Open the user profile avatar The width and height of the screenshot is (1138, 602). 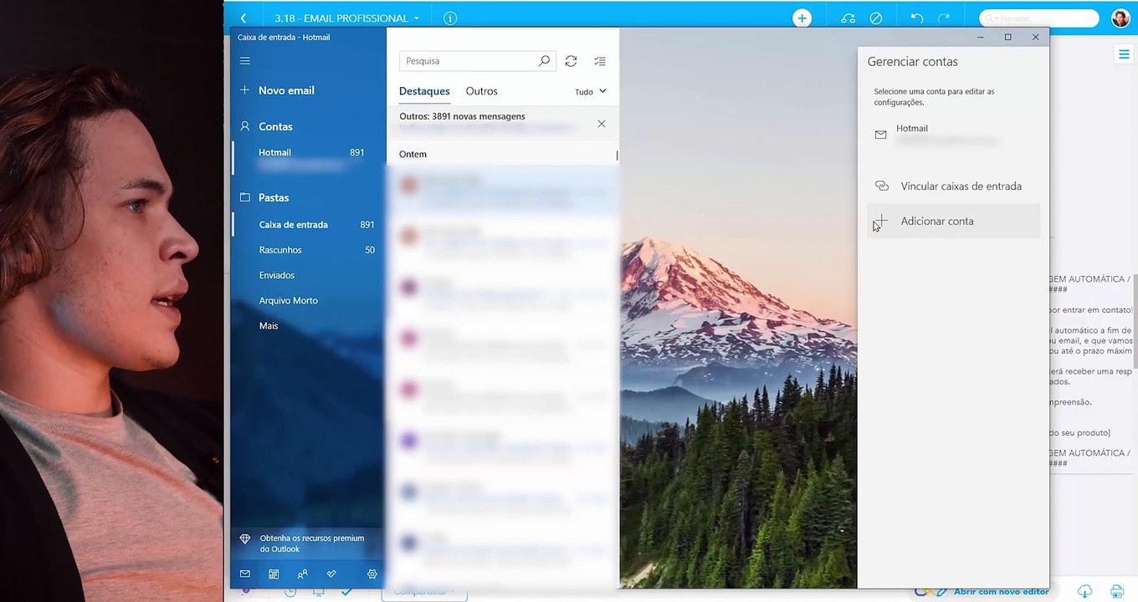click(1120, 18)
